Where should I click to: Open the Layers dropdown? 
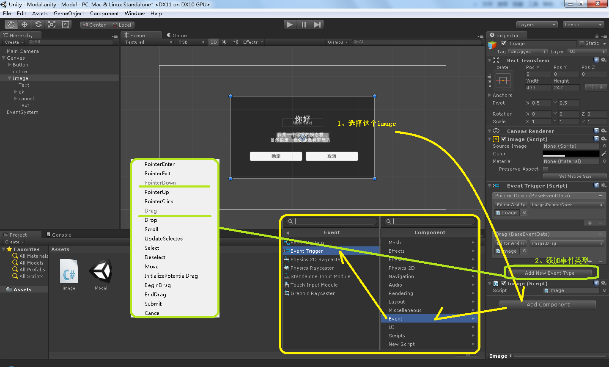click(x=537, y=25)
